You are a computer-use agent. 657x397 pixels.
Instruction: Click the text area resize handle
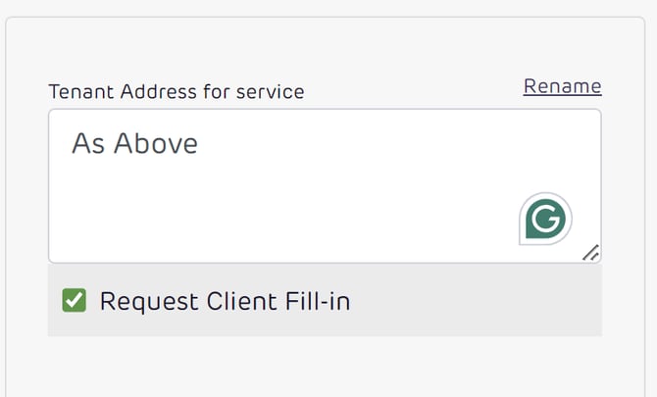[x=590, y=253]
